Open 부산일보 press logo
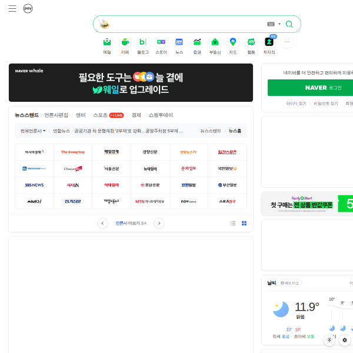The width and height of the screenshot is (353, 353). [x=227, y=185]
